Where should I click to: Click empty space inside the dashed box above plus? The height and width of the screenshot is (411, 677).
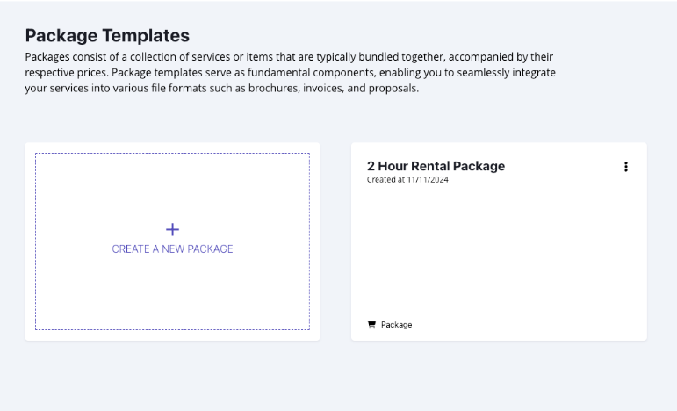(x=172, y=189)
